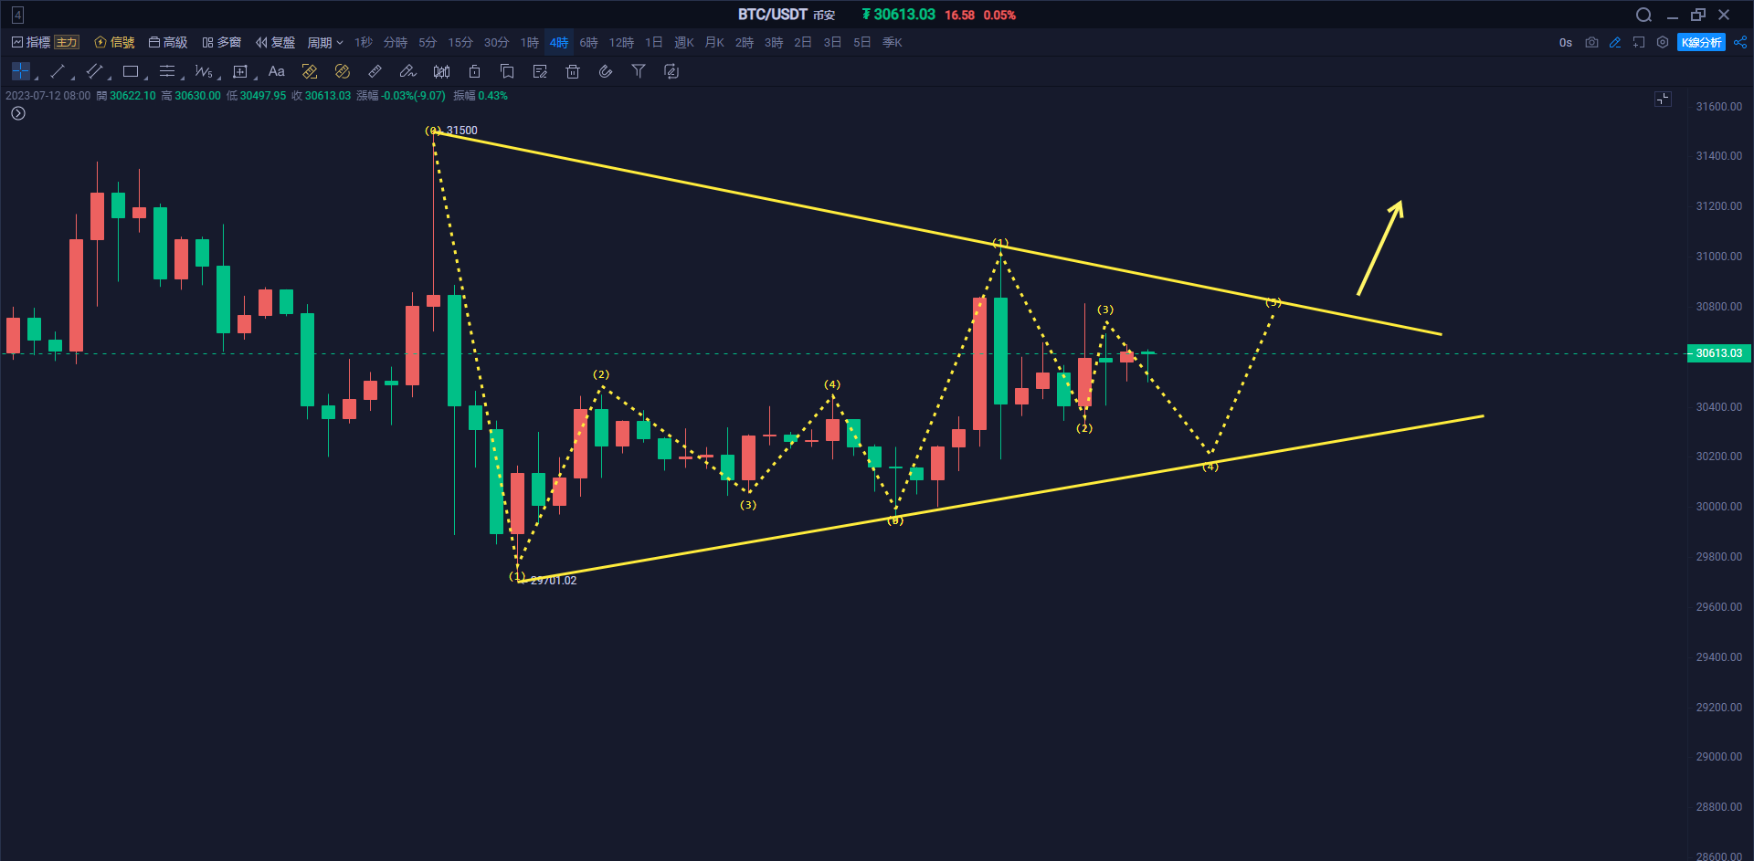Delete drawings with the trash icon

[x=573, y=71]
